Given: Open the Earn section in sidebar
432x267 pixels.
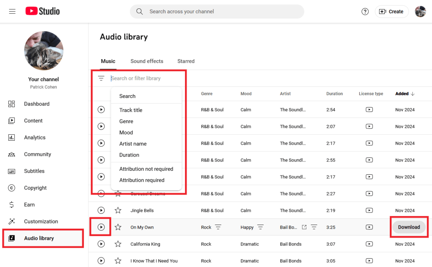Looking at the screenshot, I should [29, 204].
